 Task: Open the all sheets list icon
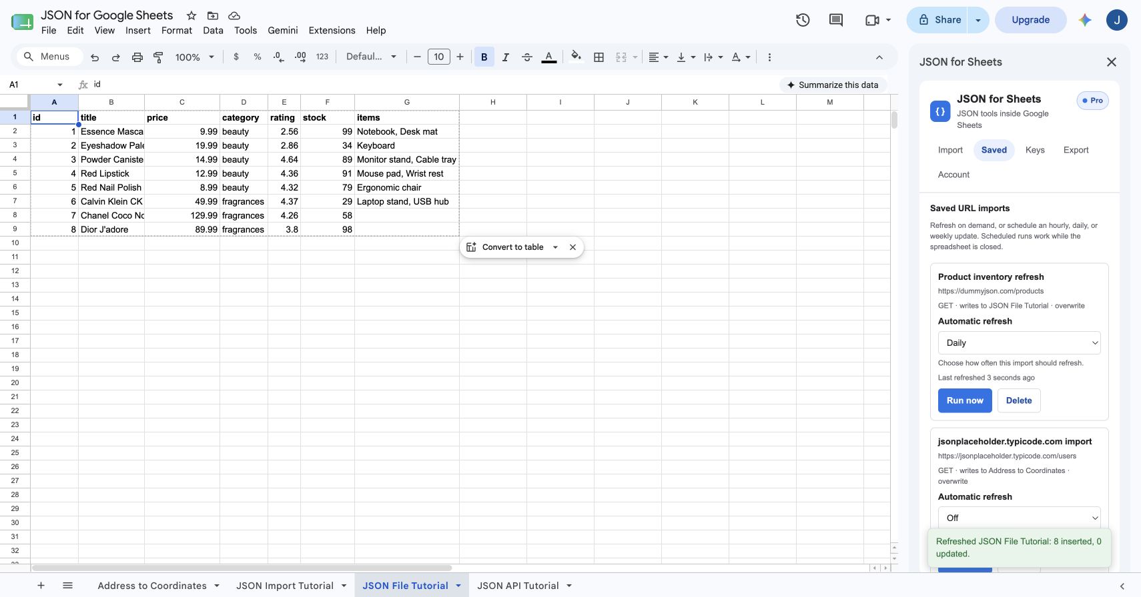[x=67, y=586]
